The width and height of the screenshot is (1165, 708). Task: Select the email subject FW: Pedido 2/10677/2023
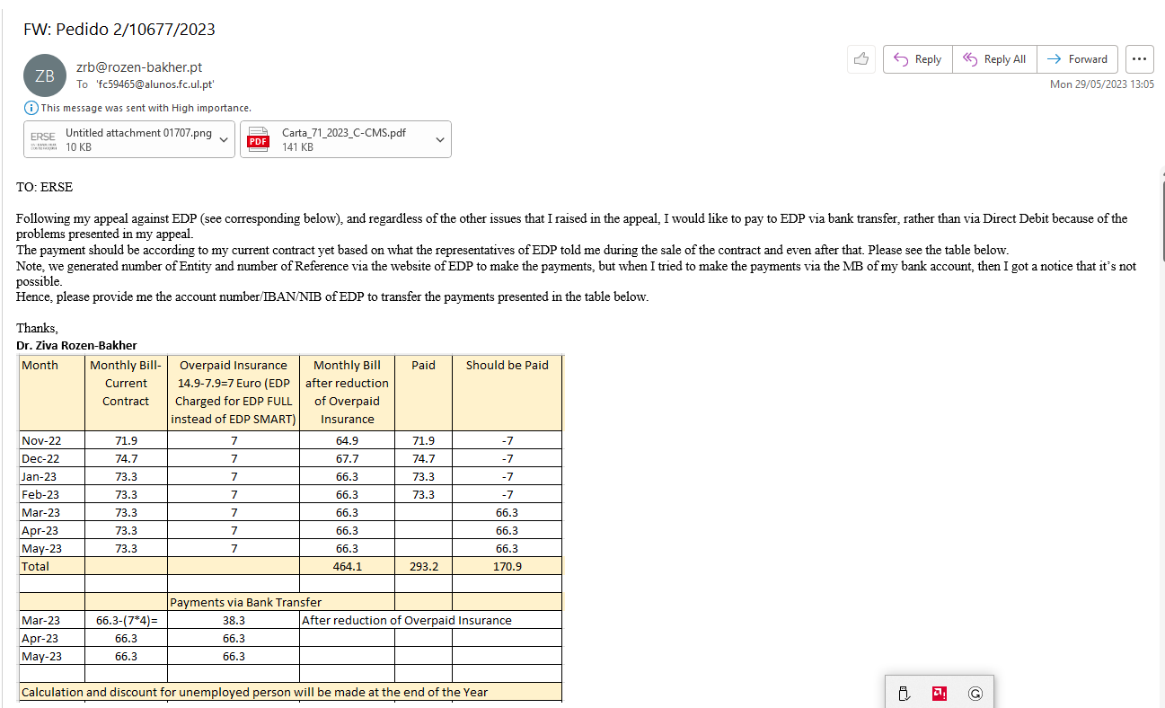pos(119,30)
